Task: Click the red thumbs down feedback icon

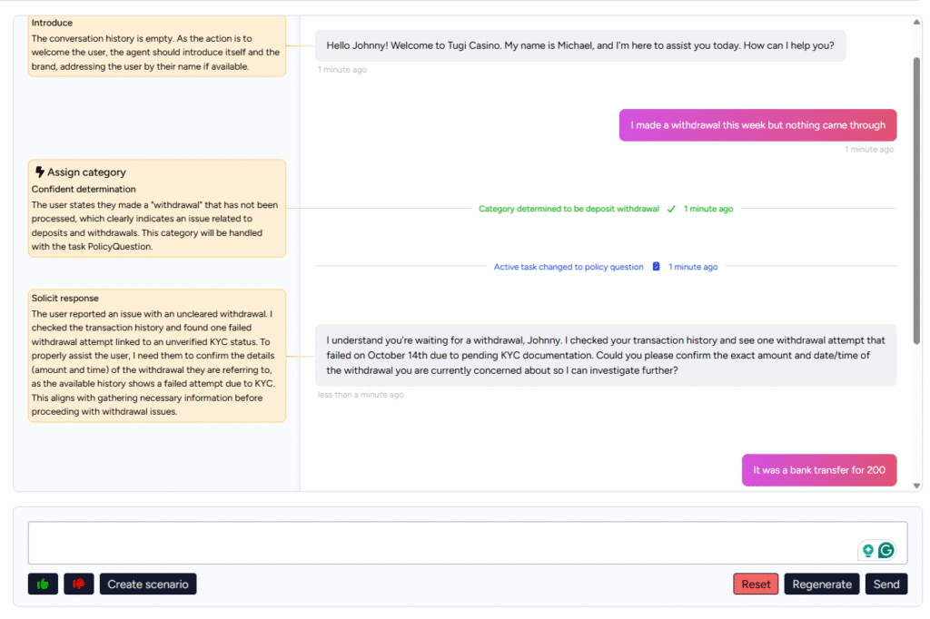Action: point(79,585)
